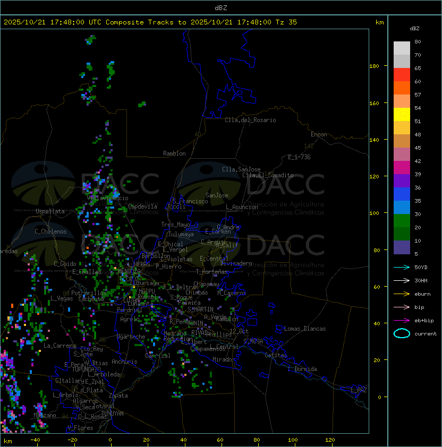This screenshot has height=447, width=442.
Task: Pick the dark orange swatch between 60 and 57
Action: point(402,88)
